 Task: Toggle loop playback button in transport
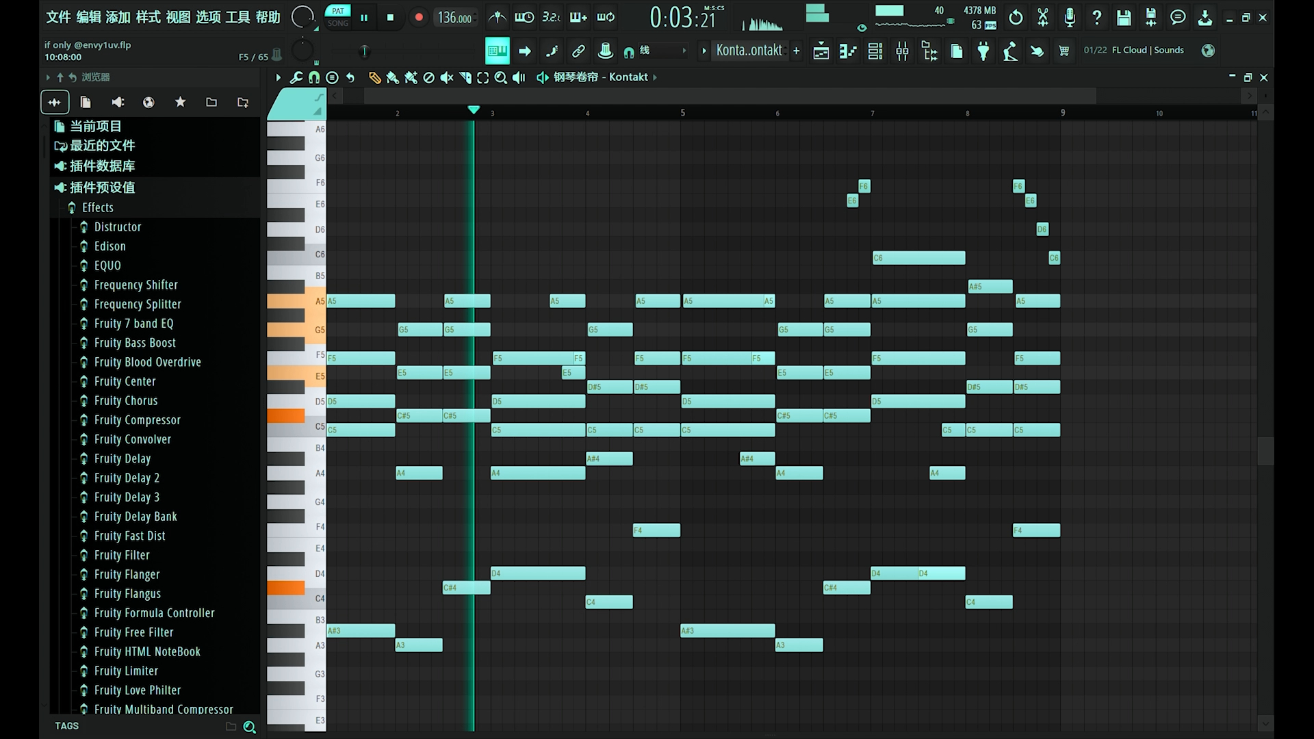coord(605,16)
